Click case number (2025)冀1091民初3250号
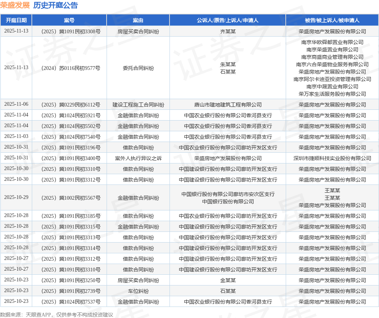Viewport: 379px width, 318px height. tap(71, 280)
